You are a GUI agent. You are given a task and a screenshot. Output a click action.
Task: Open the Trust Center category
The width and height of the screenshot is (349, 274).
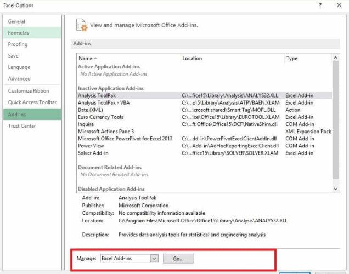[32, 126]
